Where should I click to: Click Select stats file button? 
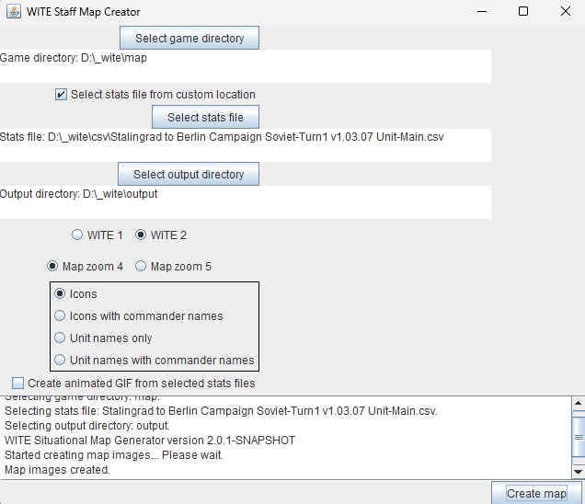pos(205,117)
